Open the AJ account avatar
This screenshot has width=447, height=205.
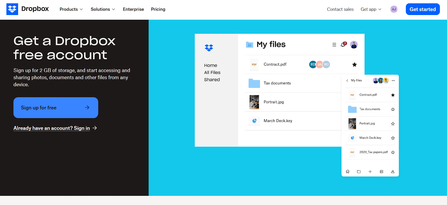(x=394, y=9)
